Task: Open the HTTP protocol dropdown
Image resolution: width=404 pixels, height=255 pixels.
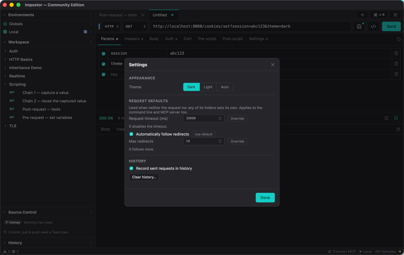Action: tap(111, 26)
